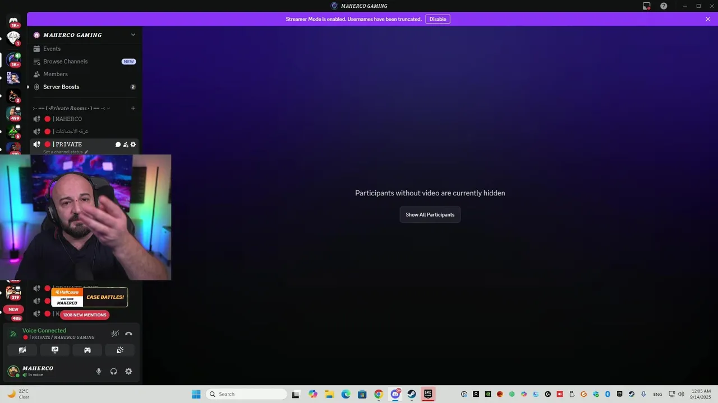
Task: Click the Server Boosts gem icon
Action: pyautogui.click(x=37, y=87)
